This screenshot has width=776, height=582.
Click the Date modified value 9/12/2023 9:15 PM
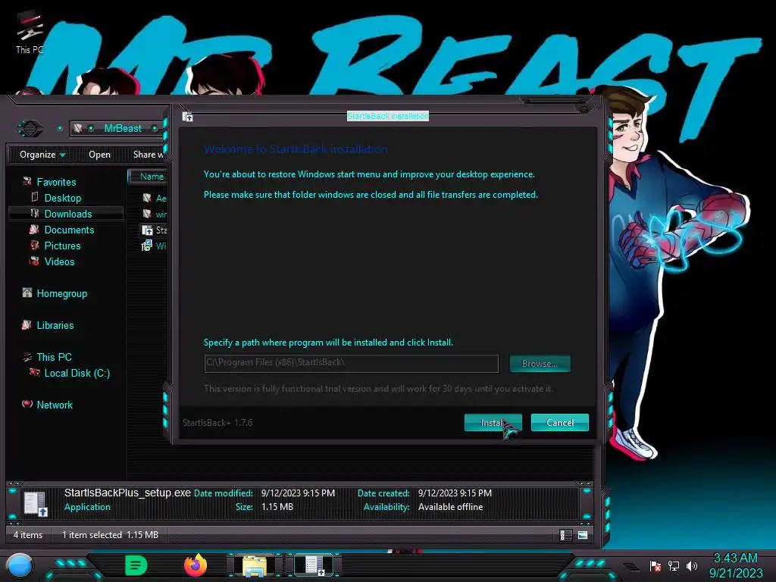pyautogui.click(x=298, y=493)
